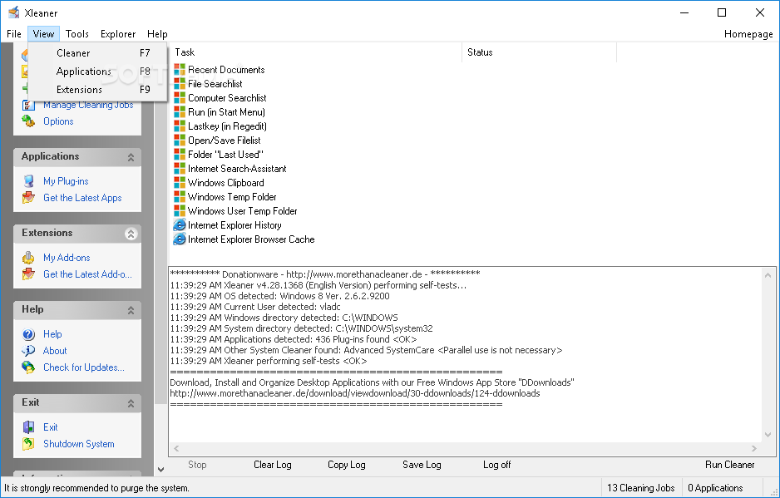
Task: Click the Run (in Start Menu) icon
Action: point(179,112)
